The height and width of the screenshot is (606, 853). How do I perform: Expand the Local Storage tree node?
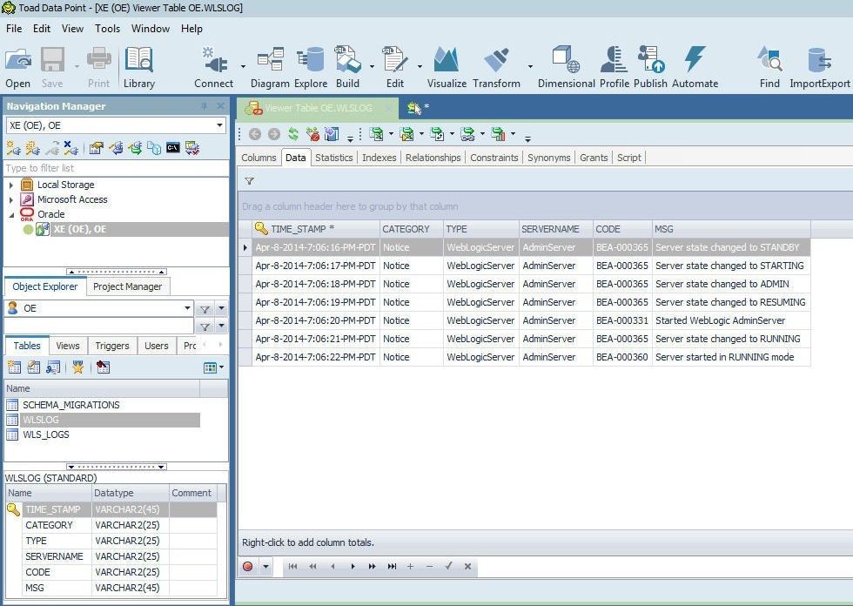click(10, 185)
